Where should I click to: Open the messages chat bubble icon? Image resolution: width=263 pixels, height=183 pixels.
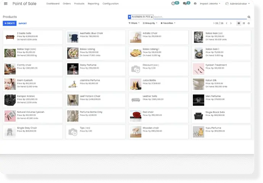coord(184,3)
